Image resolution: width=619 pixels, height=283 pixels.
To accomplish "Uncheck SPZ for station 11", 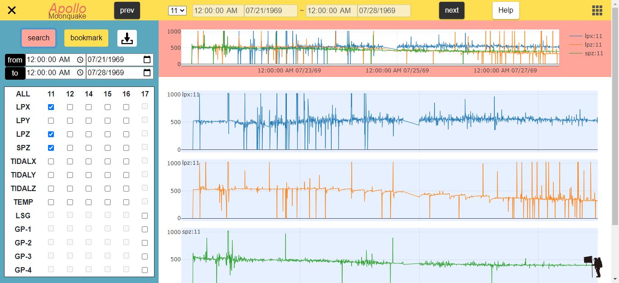I will (51, 148).
